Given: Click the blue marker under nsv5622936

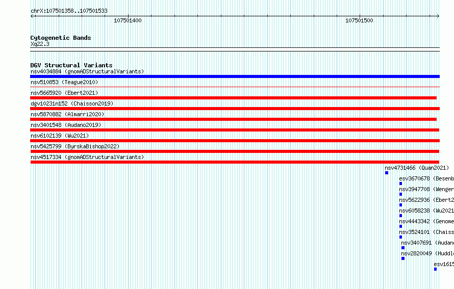Looking at the screenshot, I should pyautogui.click(x=401, y=205).
